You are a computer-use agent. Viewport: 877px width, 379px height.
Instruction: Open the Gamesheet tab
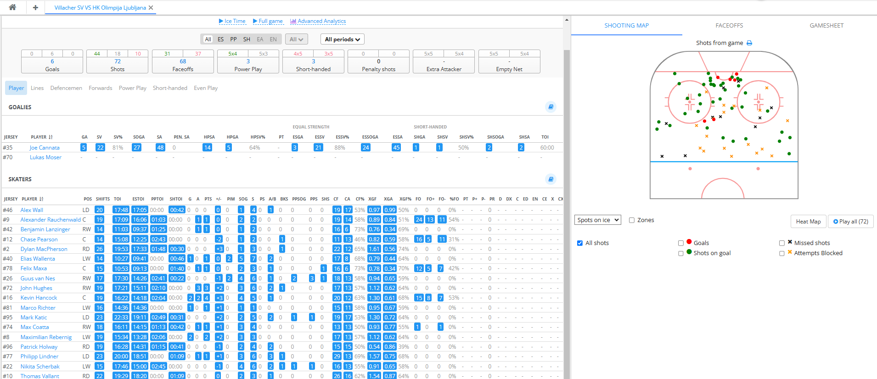coord(826,26)
